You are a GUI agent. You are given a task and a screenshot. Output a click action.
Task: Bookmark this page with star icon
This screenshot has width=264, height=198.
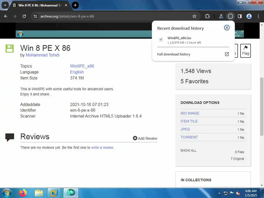pyautogui.click(x=194, y=16)
